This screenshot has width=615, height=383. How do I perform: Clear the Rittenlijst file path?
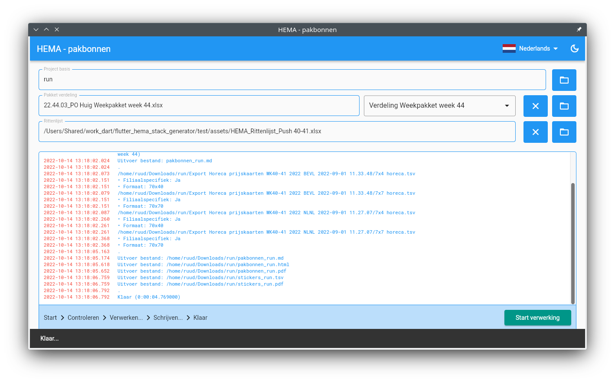535,132
